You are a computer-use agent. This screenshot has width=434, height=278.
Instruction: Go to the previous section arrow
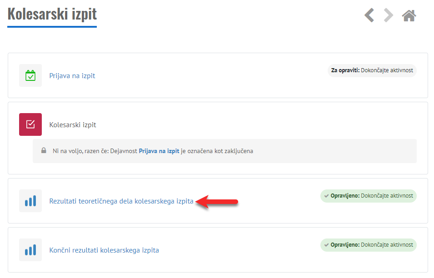[369, 15]
